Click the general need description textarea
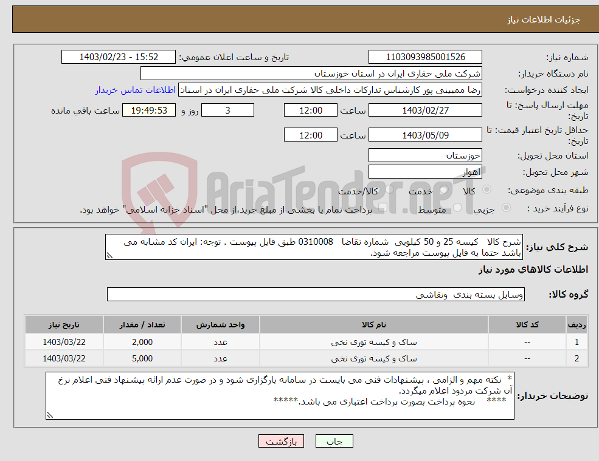The width and height of the screenshot is (599, 461). pyautogui.click(x=314, y=247)
